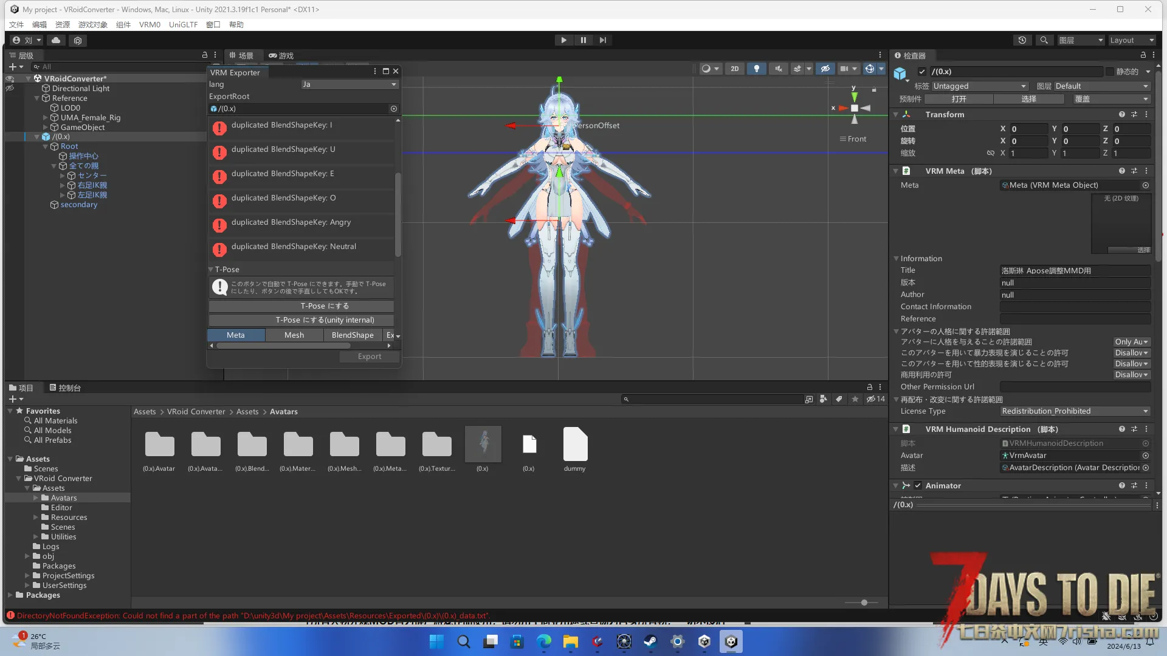Toggle the /(0.x) object active checkbox

coord(922,72)
